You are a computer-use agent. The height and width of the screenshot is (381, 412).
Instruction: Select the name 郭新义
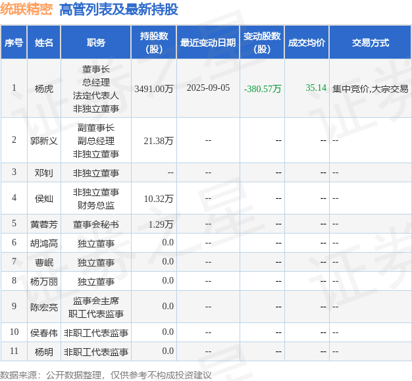tap(44, 141)
